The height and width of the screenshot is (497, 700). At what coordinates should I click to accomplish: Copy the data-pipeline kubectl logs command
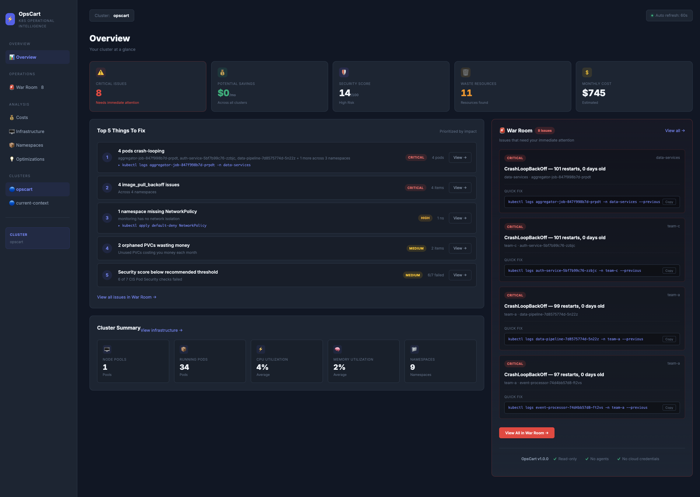[669, 339]
